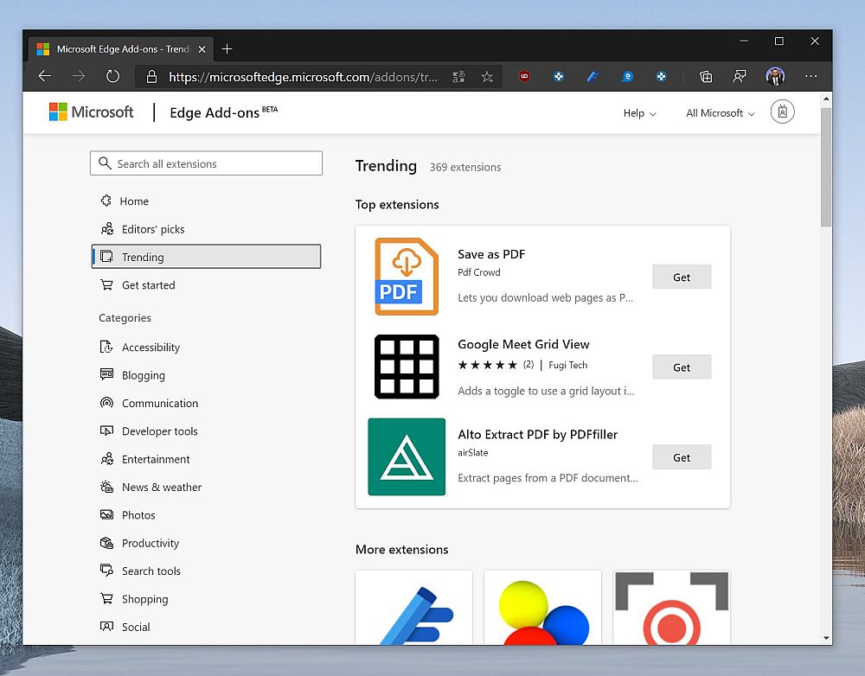Click the send feedback toolbar icon
Image resolution: width=865 pixels, height=676 pixels.
(740, 76)
